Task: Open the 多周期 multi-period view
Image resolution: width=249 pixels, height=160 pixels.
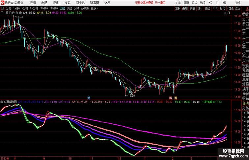Action: [x=85, y=8]
